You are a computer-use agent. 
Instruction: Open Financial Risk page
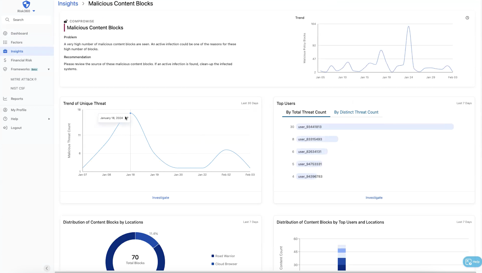click(x=21, y=60)
